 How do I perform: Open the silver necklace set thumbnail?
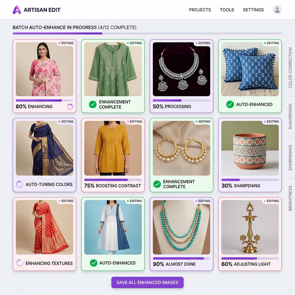[x=181, y=69]
